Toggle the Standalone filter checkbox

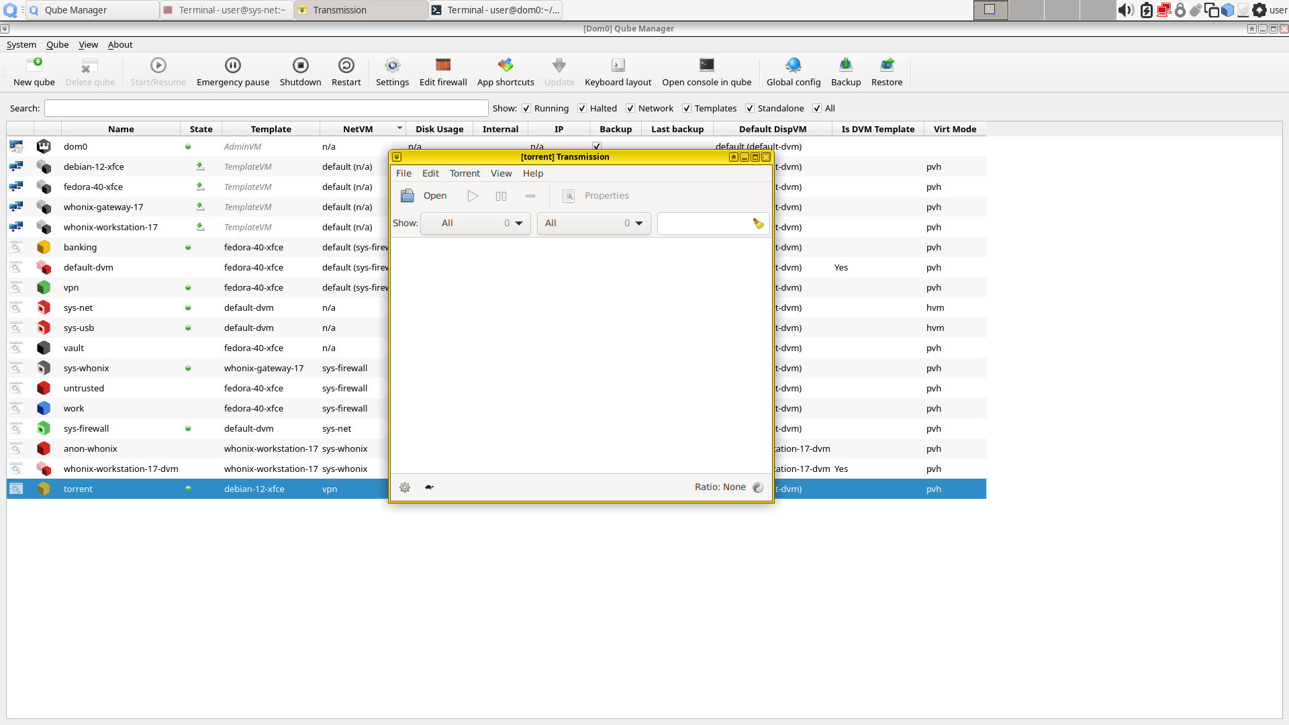coord(750,109)
